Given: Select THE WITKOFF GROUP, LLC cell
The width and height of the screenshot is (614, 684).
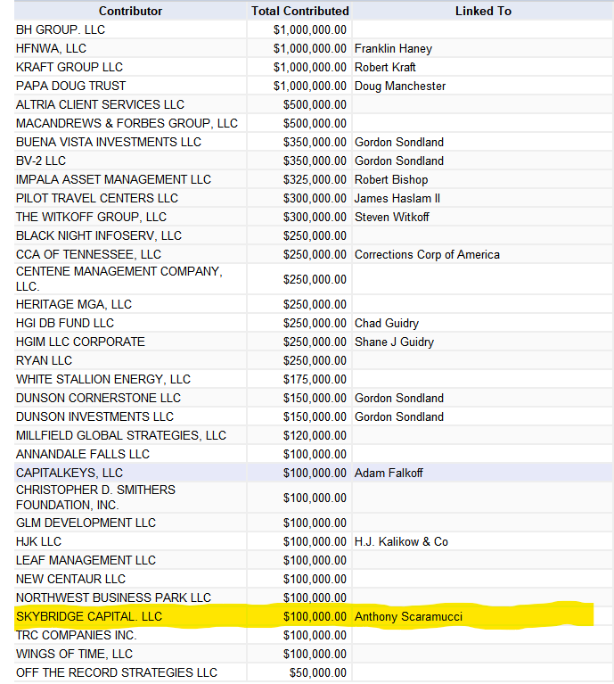Looking at the screenshot, I should (x=130, y=218).
